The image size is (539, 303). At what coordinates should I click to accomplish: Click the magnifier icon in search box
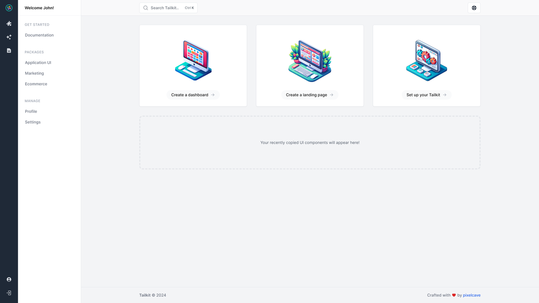146,8
